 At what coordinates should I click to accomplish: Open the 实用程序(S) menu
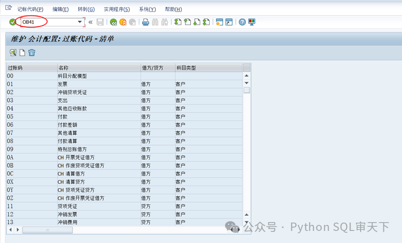click(x=117, y=9)
